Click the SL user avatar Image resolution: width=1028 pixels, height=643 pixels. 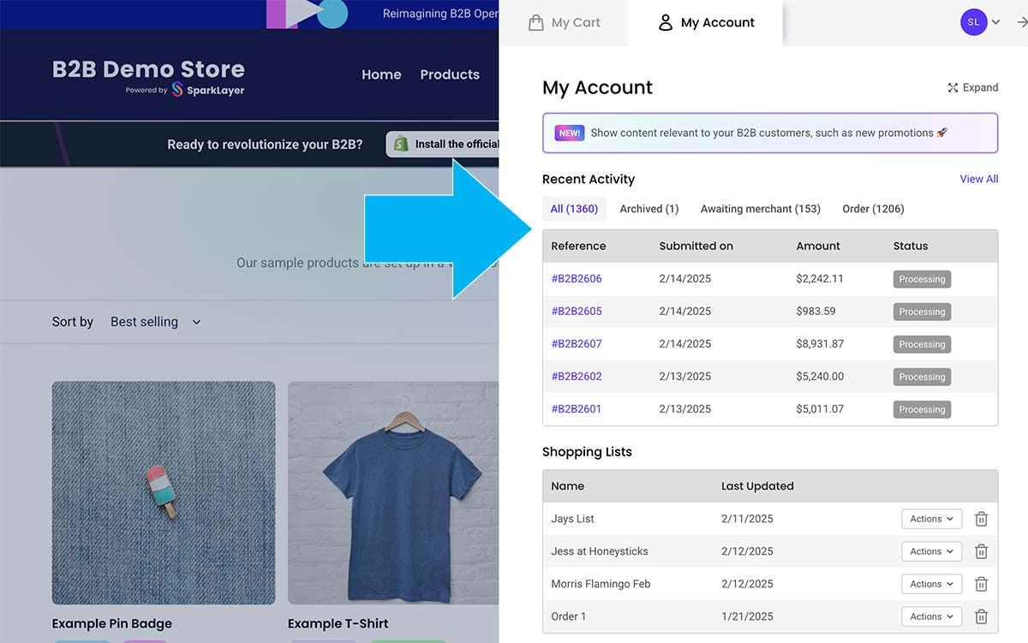coord(973,22)
